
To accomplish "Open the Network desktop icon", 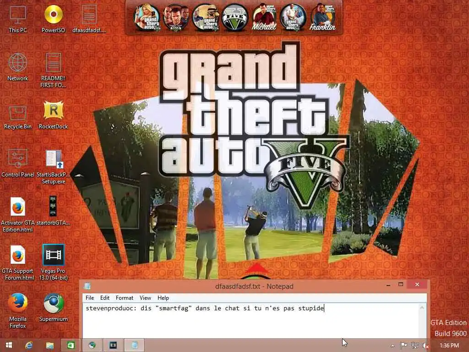I will [x=18, y=67].
